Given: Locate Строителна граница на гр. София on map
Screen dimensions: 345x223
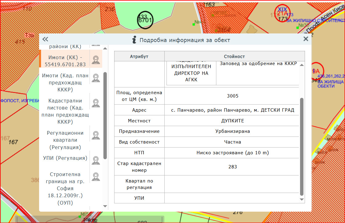Looking at the screenshot, I should click(x=96, y=177).
